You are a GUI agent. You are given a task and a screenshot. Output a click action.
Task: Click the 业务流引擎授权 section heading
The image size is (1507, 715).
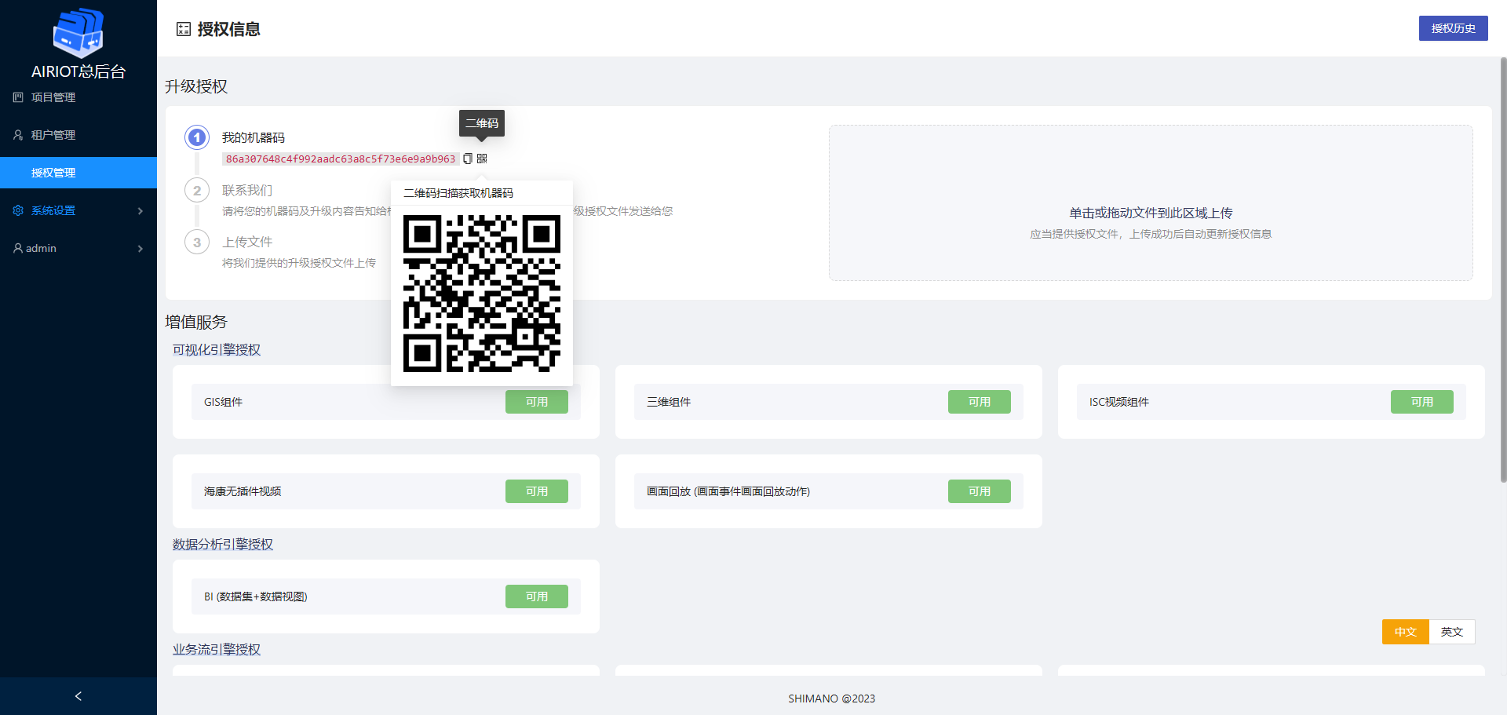click(217, 650)
